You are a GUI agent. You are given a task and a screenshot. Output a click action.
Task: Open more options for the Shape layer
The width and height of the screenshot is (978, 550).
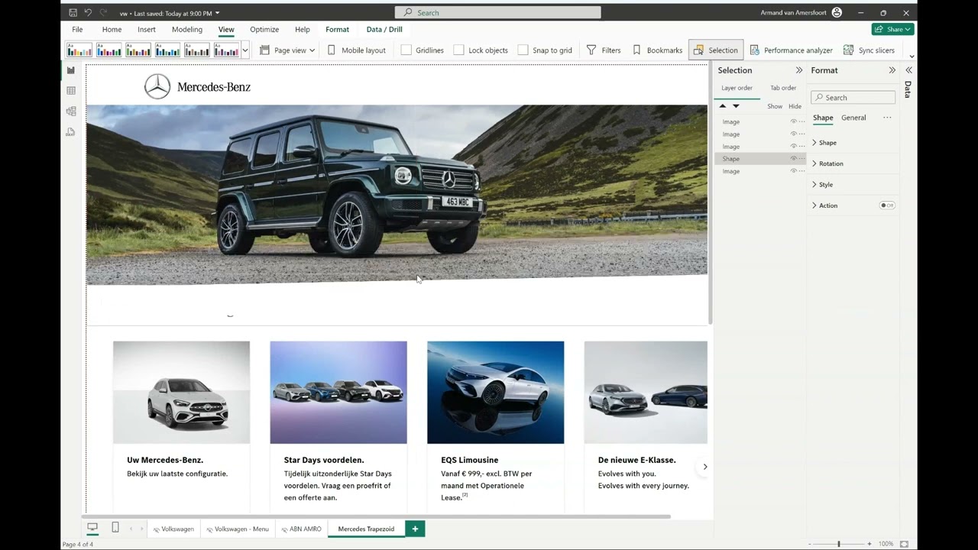[x=802, y=159]
